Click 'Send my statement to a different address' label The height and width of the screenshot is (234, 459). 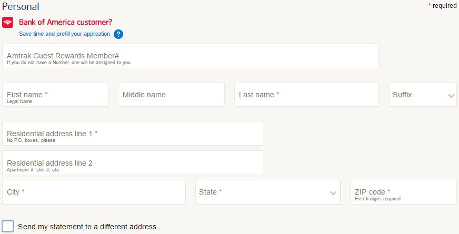(87, 227)
